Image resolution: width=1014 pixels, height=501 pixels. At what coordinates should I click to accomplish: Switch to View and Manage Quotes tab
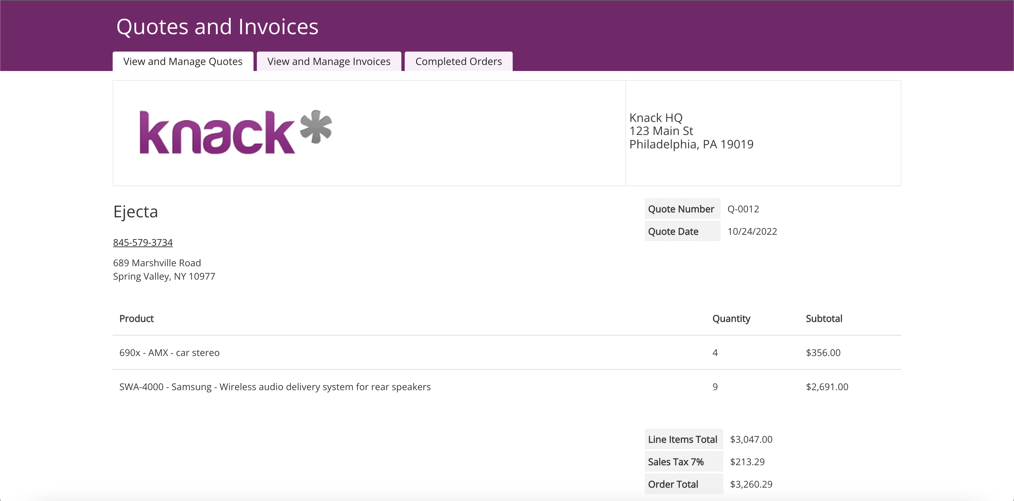pos(183,61)
